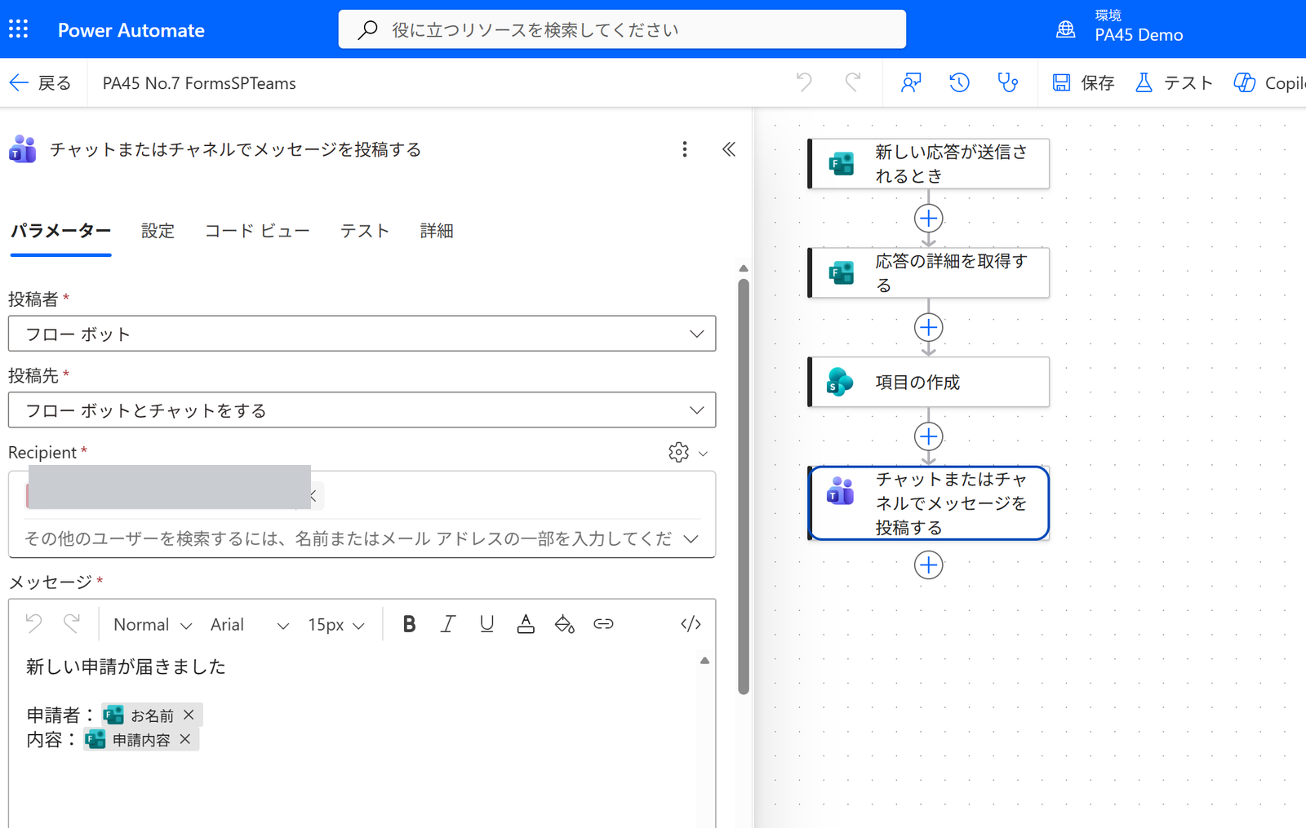Viewport: 1306px width, 828px height.
Task: Click the search magnifier icon
Action: tap(368, 30)
